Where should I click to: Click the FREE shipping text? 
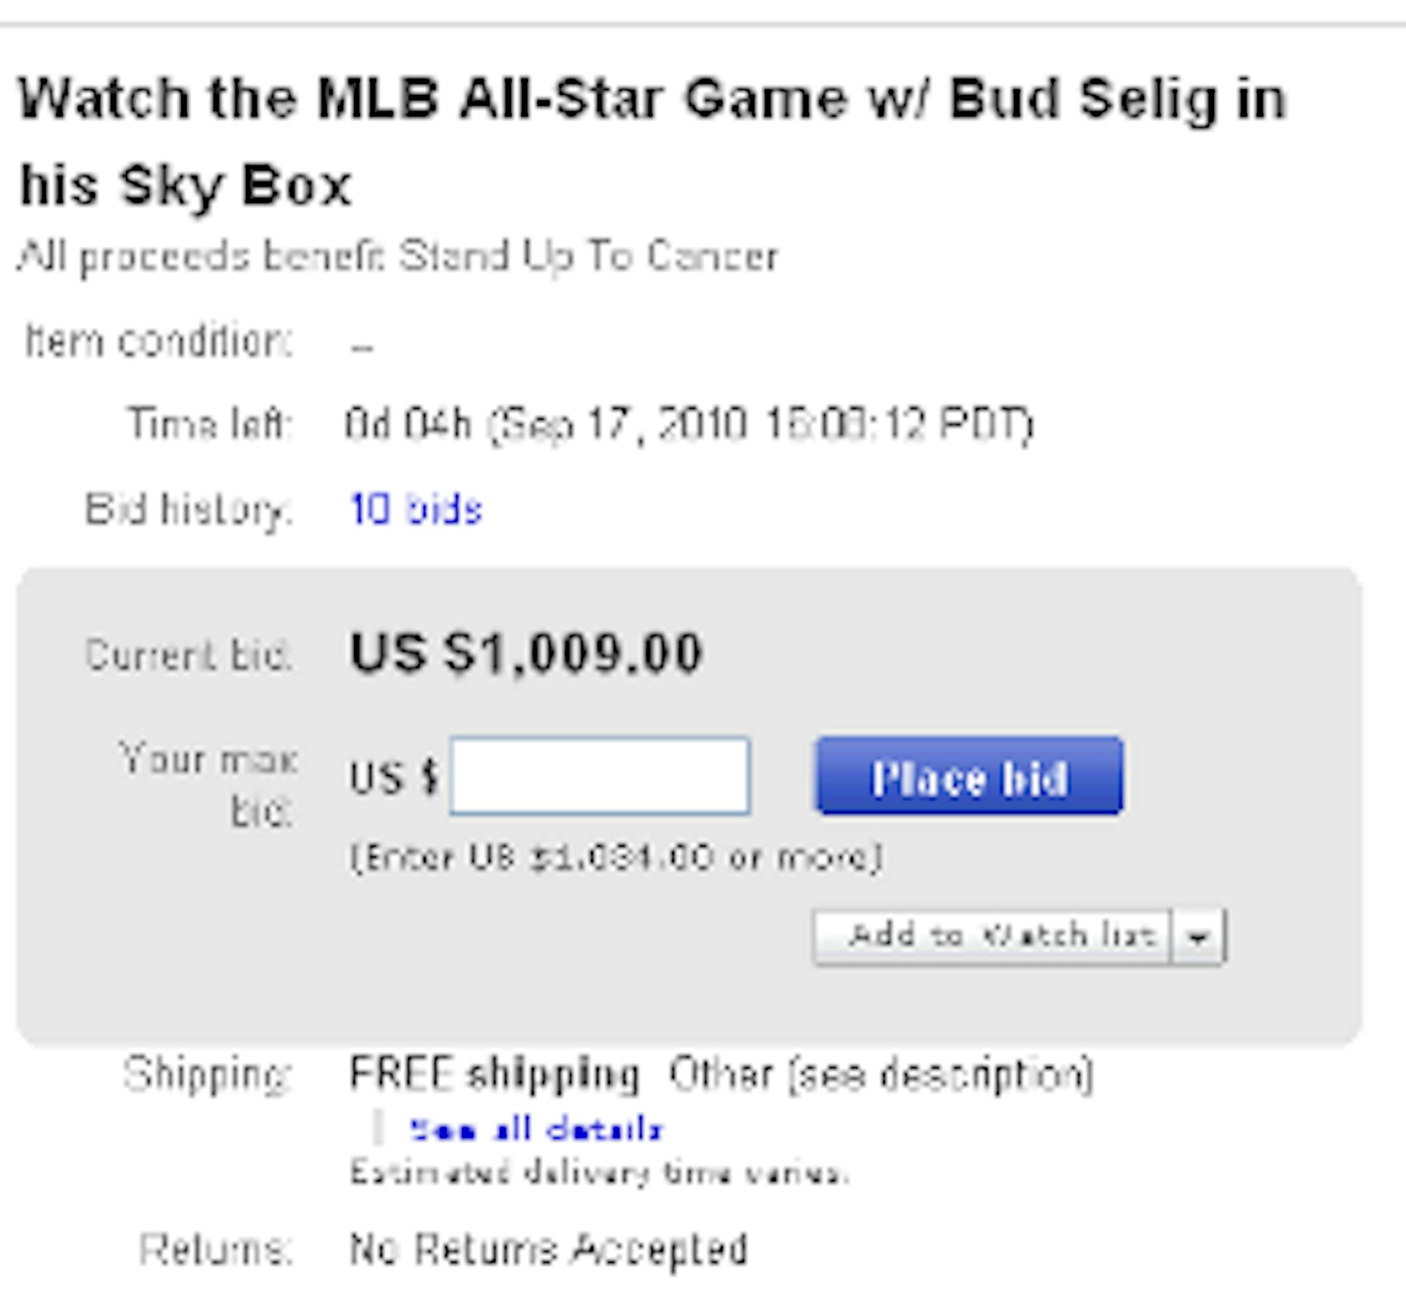[x=494, y=1075]
